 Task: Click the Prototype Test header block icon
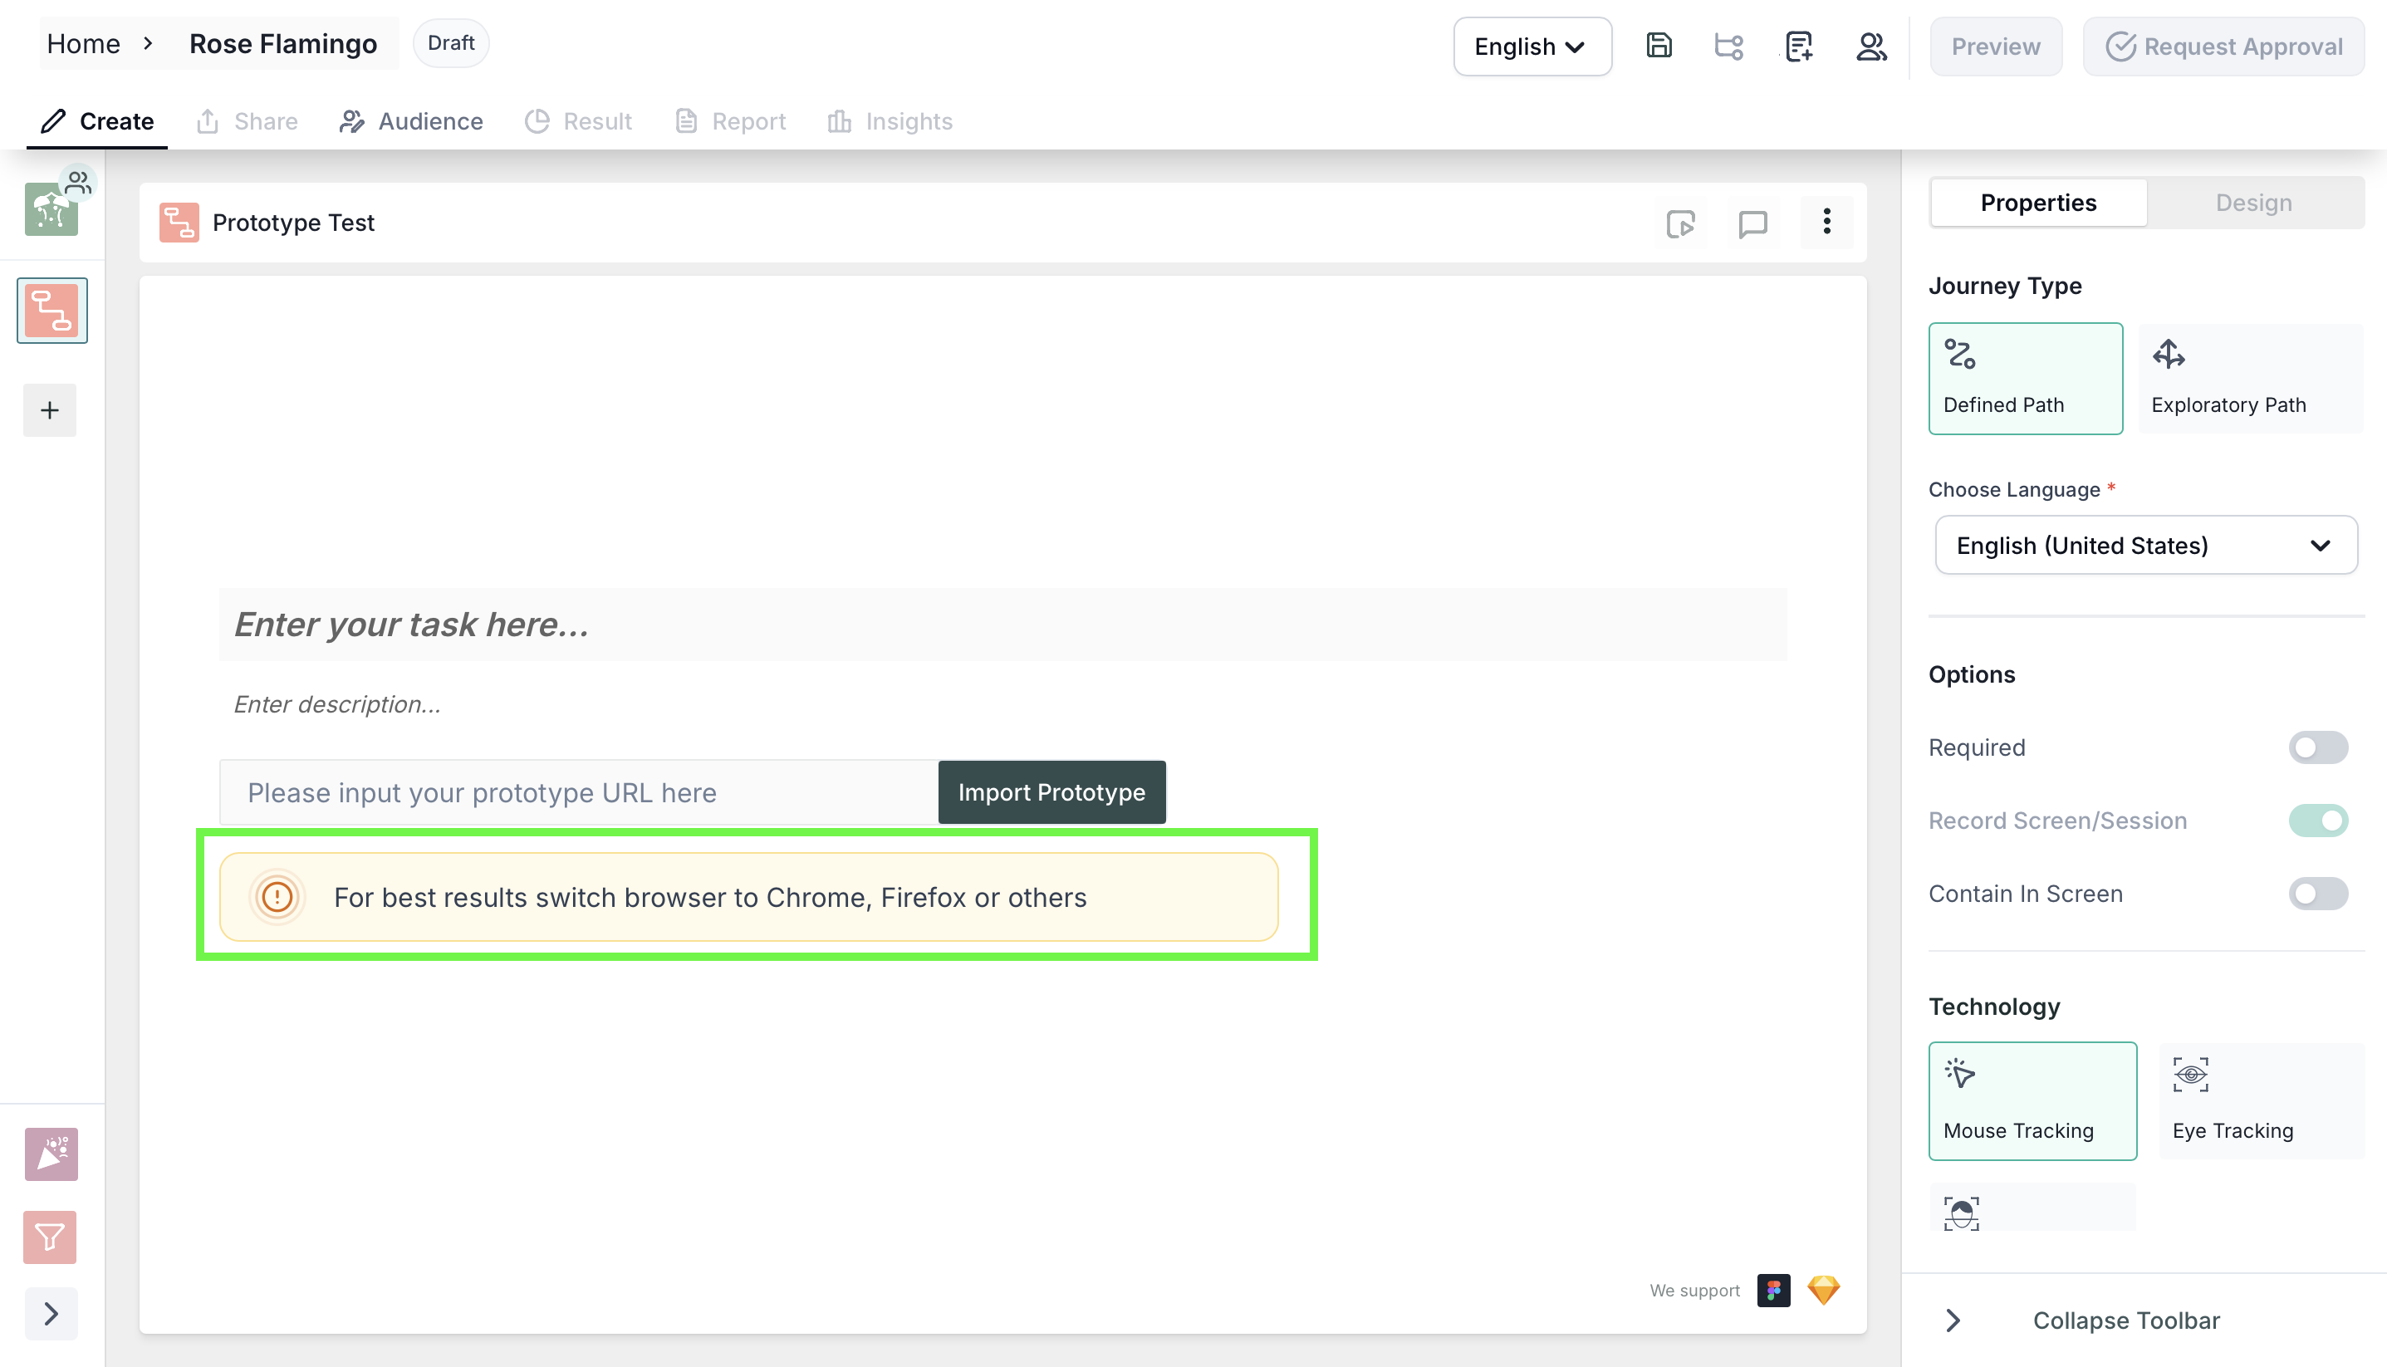click(179, 223)
